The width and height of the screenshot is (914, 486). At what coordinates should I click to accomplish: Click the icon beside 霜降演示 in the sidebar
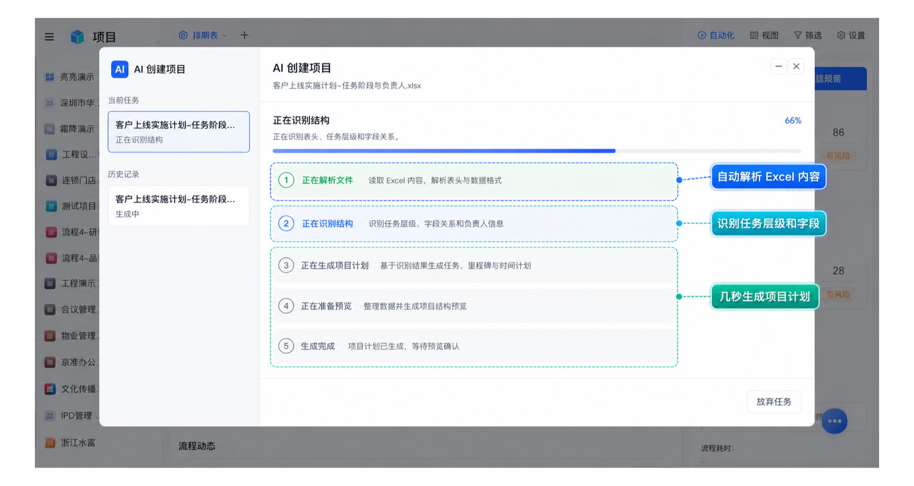pos(50,129)
